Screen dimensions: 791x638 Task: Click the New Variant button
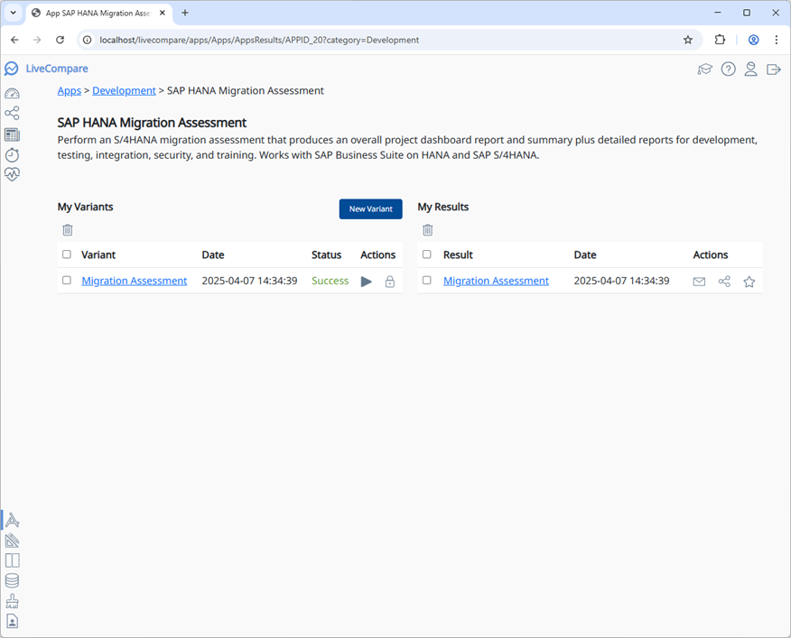(370, 208)
